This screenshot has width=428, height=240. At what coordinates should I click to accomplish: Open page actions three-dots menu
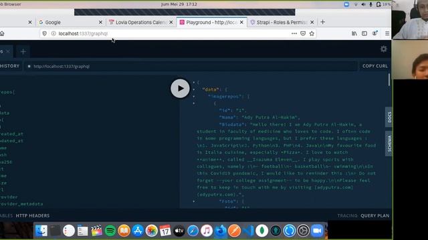(x=294, y=33)
